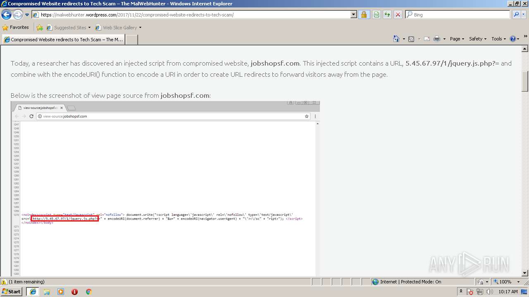Click the Read Mail envelope icon
Image resolution: width=529 pixels, height=297 pixels.
[x=427, y=39]
